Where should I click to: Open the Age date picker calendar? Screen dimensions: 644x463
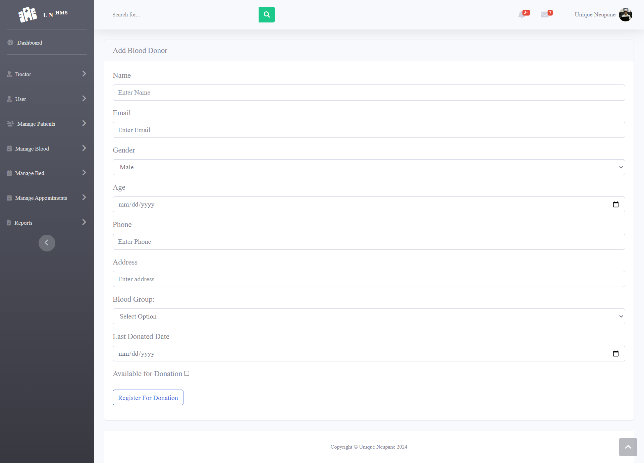(x=616, y=204)
